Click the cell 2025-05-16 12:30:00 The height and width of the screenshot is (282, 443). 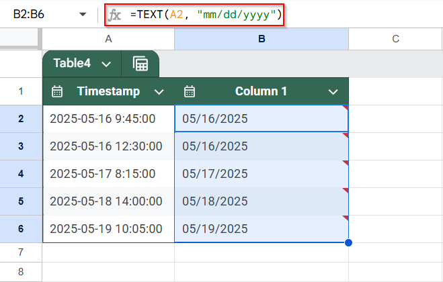click(x=108, y=146)
